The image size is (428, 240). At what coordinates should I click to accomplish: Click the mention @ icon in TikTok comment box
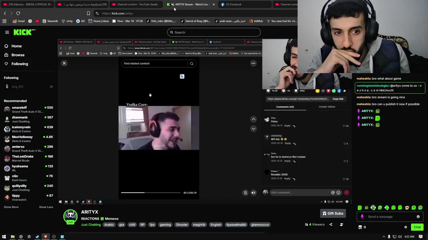pos(333,193)
